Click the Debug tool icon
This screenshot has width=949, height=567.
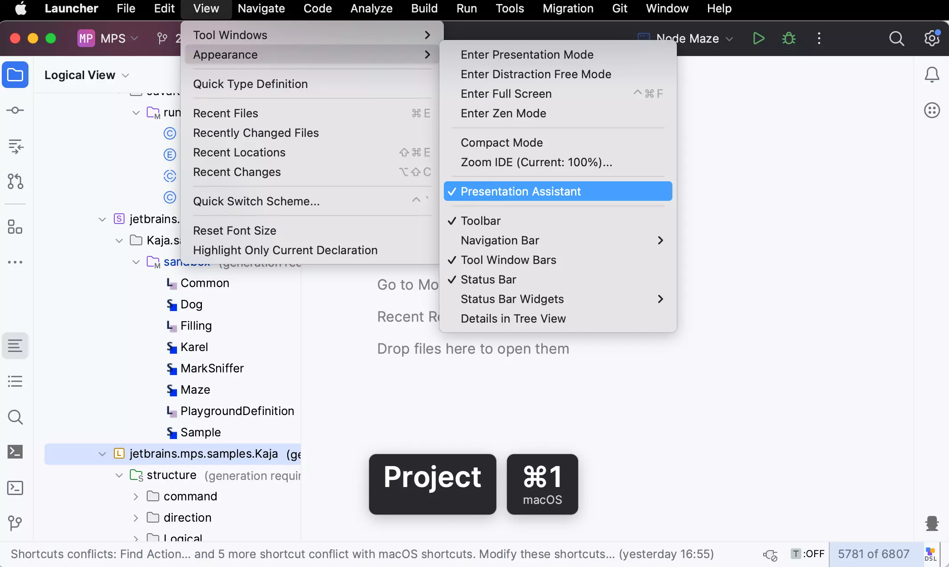point(789,39)
